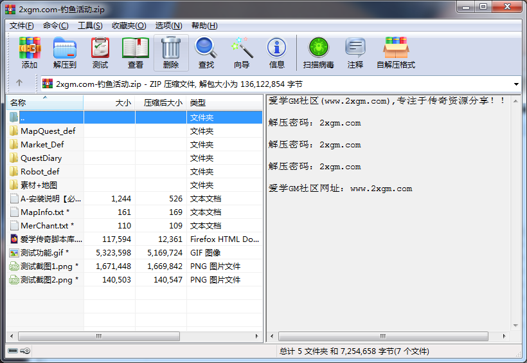Open the Help (帮助) menu
527x363 pixels.
pyautogui.click(x=204, y=26)
